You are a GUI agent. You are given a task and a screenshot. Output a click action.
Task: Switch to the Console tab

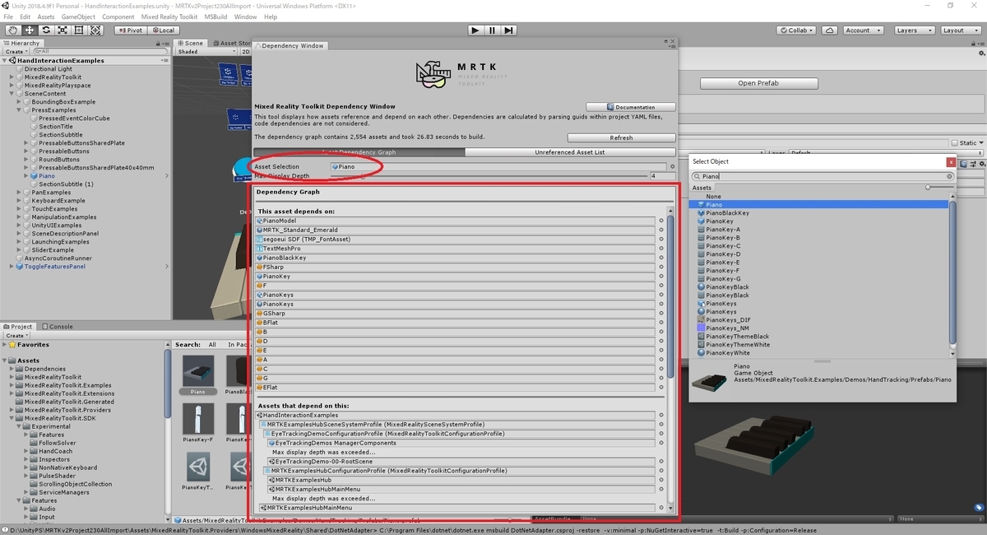click(57, 326)
